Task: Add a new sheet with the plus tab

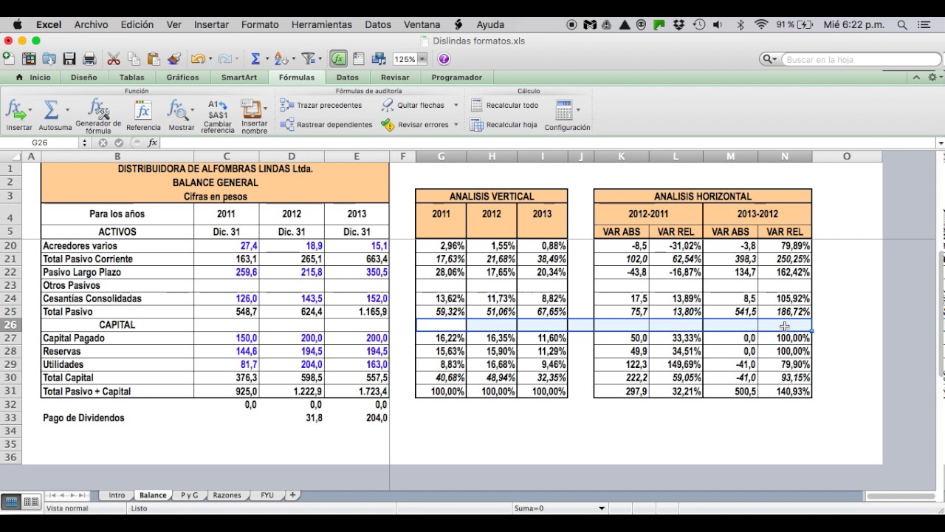Action: tap(292, 495)
